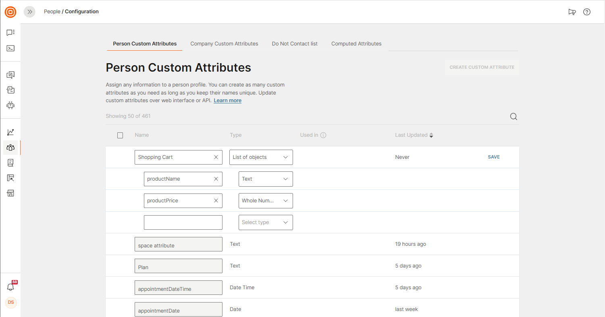Open the List of objects type dropdown

pyautogui.click(x=261, y=157)
